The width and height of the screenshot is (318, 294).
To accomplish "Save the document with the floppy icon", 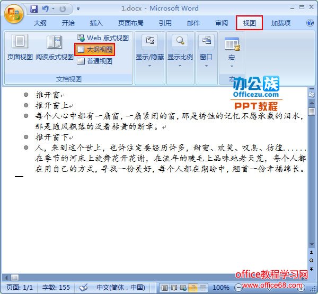I will 34,9.
